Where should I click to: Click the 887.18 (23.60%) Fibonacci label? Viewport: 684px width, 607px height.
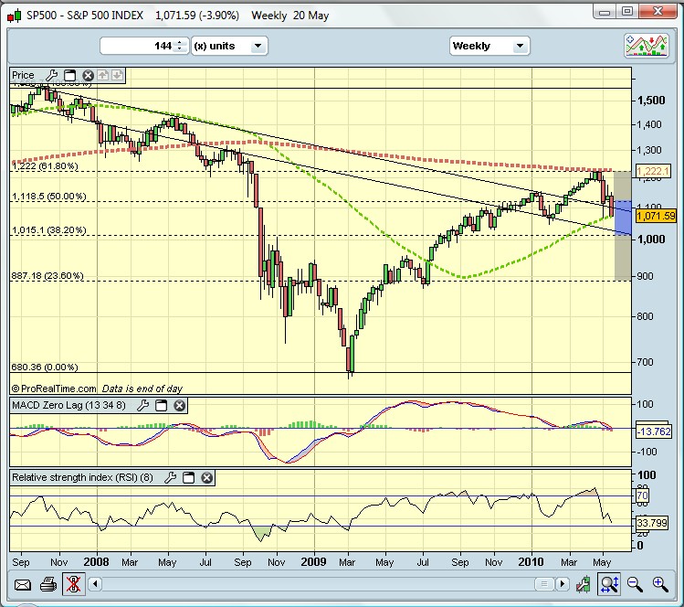point(47,275)
